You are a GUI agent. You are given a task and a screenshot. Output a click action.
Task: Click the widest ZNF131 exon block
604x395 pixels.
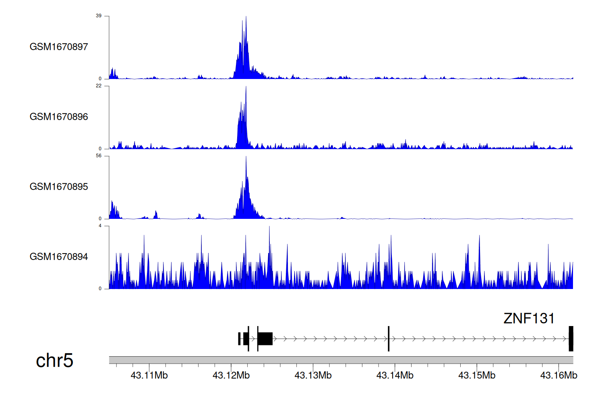click(265, 339)
